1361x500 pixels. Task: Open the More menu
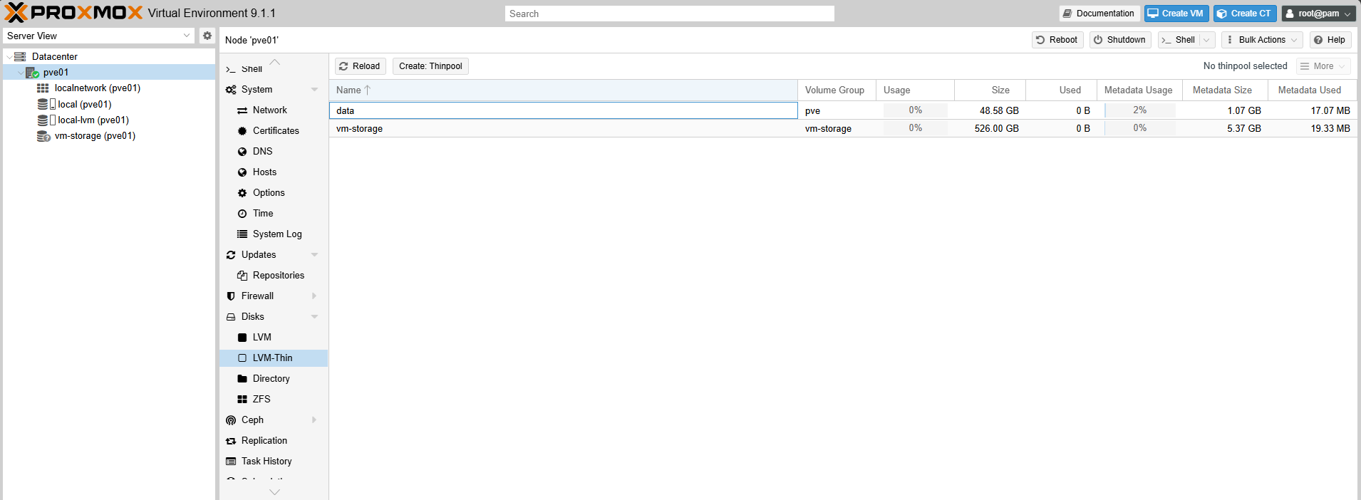click(1323, 66)
